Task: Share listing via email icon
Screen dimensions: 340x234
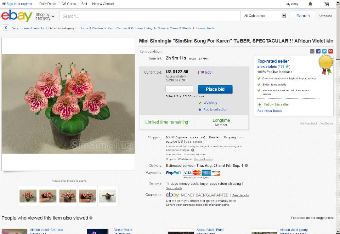Action: [x=312, y=51]
